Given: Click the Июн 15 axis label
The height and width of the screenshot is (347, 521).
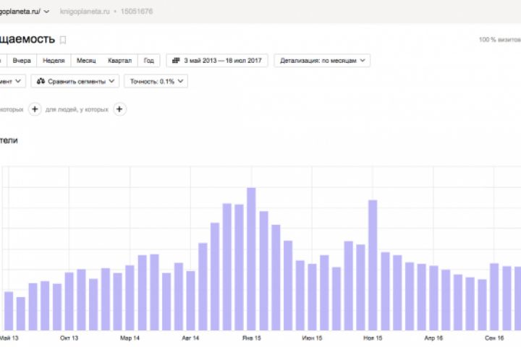Looking at the screenshot, I should (312, 338).
